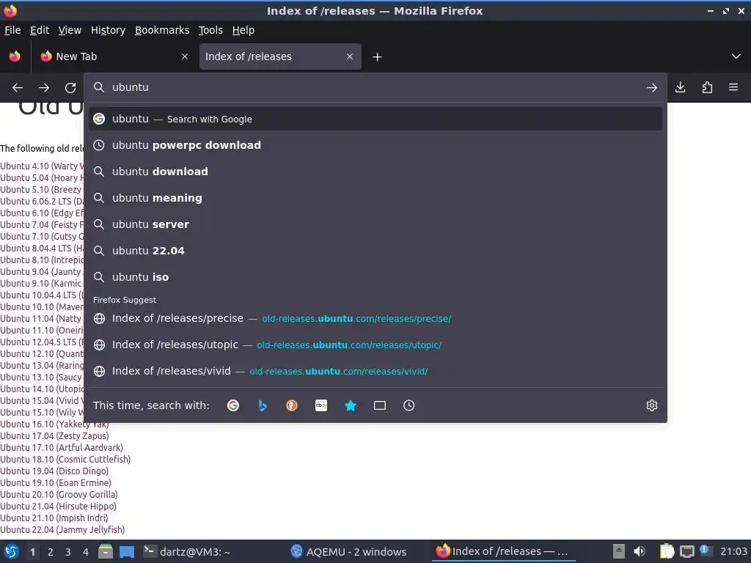Image resolution: width=751 pixels, height=563 pixels.
Task: Switch to workspace 3 in the taskbar
Action: pos(68,552)
